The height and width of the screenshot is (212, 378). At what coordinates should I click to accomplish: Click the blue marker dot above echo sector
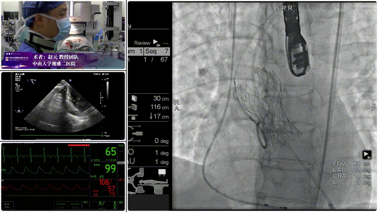70,80
